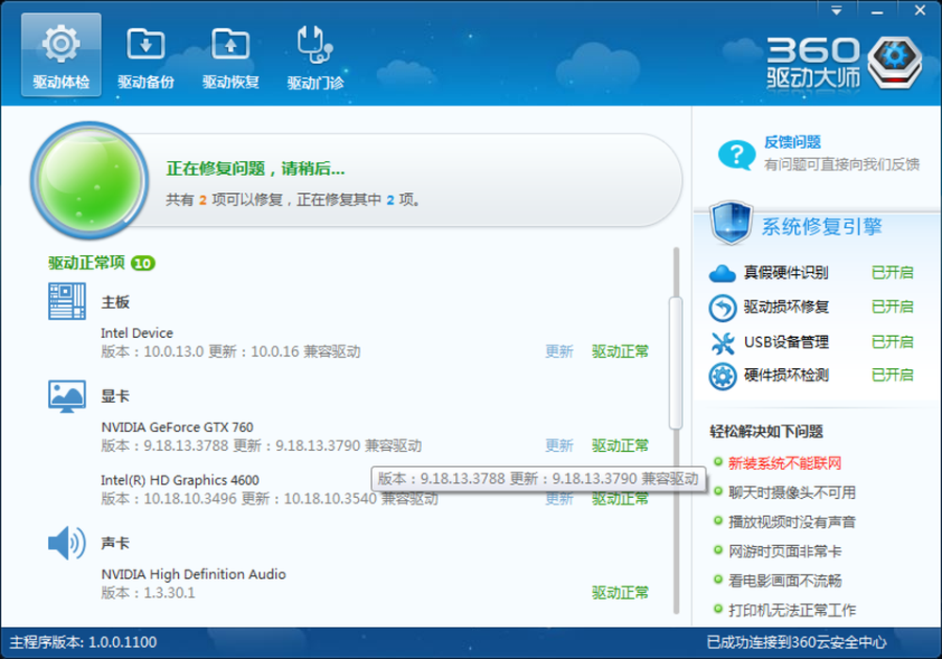Close the 360驱动大师 window
The width and height of the screenshot is (942, 659).
[919, 10]
